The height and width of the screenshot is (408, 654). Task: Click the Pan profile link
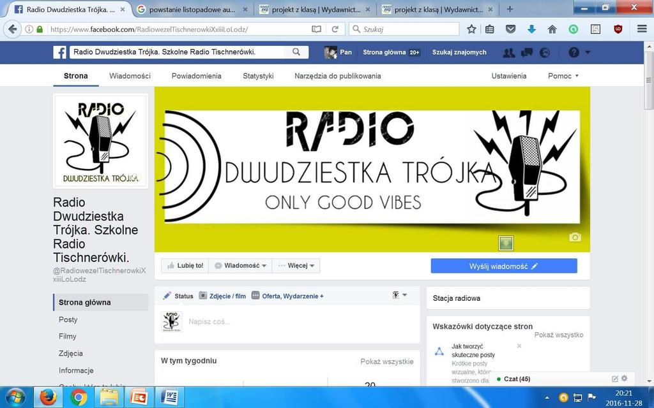click(x=338, y=52)
